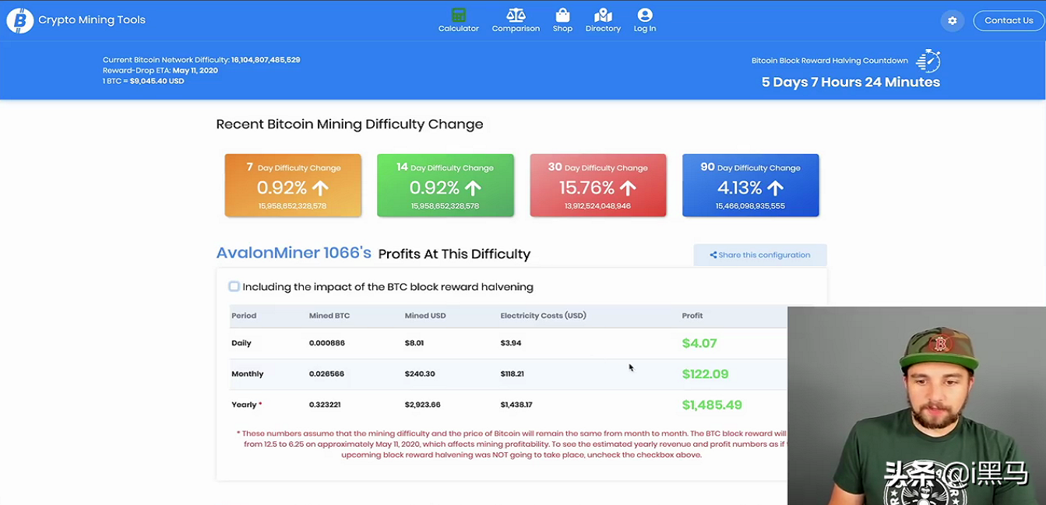Viewport: 1046px width, 505px height.
Task: Click the Period column header
Action: click(x=244, y=316)
